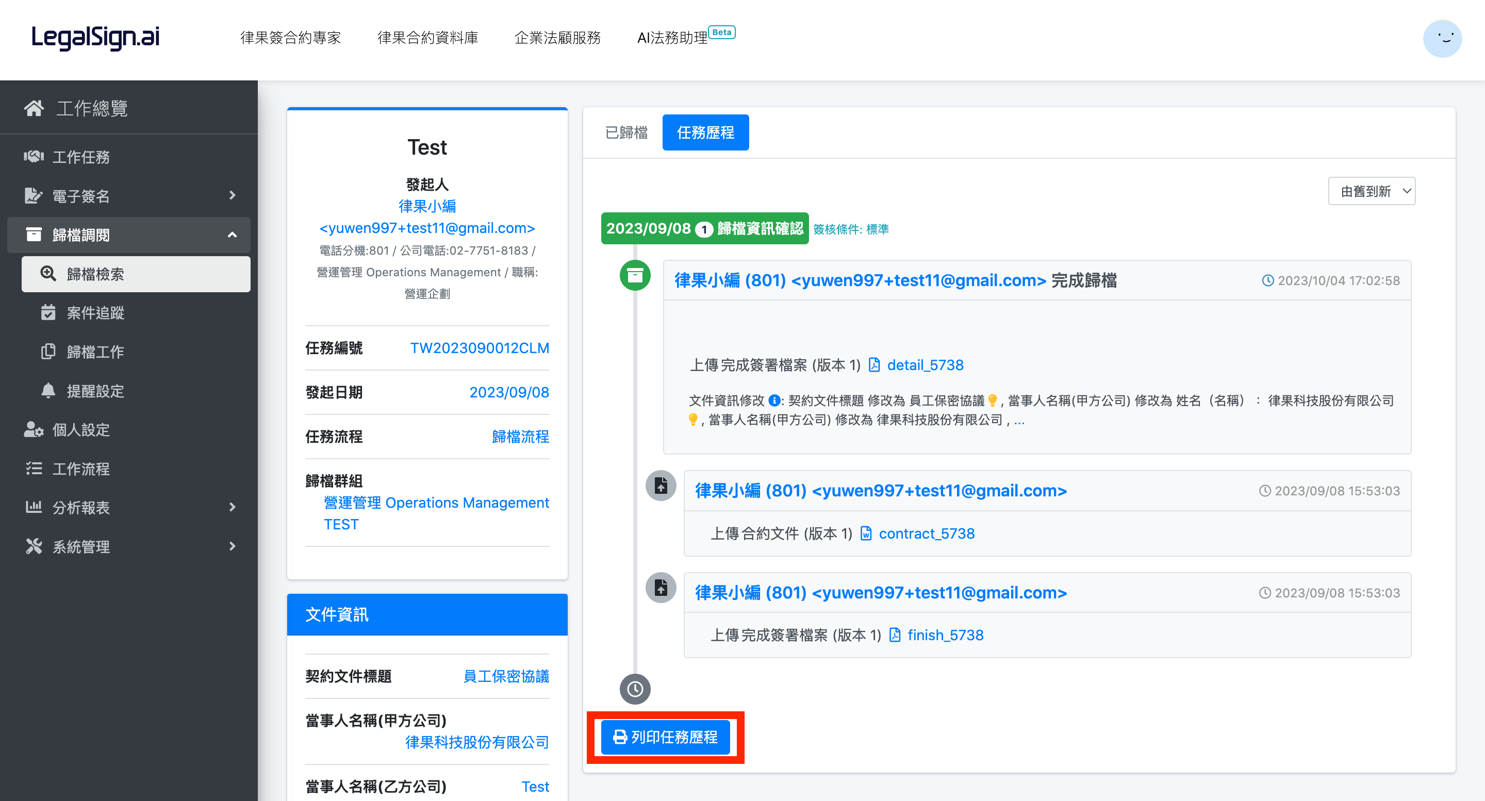1485x801 pixels.
Task: Click the Test value for 當事人名稱(乙方公司)
Action: [535, 787]
